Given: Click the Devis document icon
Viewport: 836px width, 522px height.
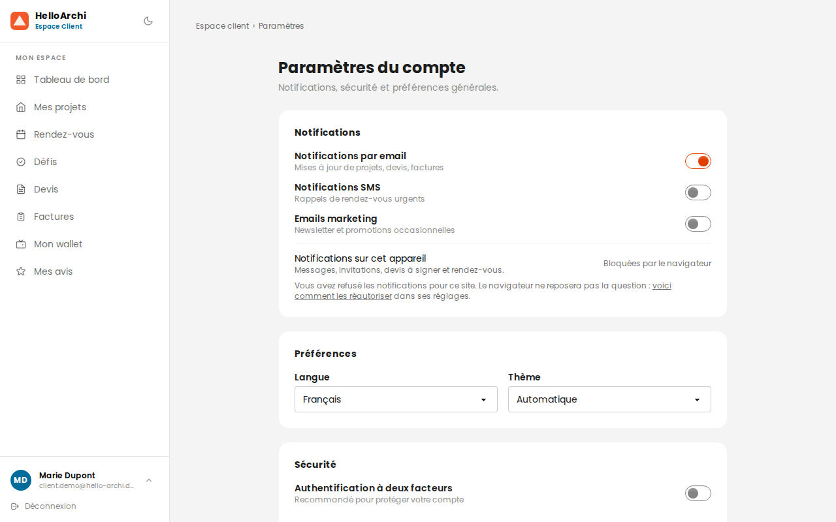Looking at the screenshot, I should pos(21,189).
